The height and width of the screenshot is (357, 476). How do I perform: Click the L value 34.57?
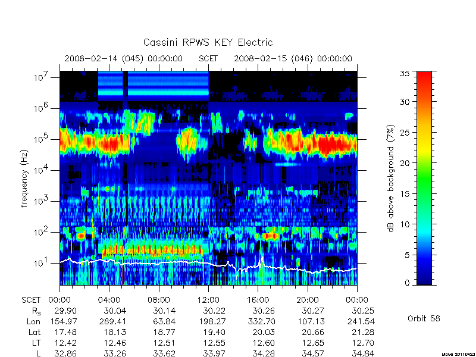[313, 353]
